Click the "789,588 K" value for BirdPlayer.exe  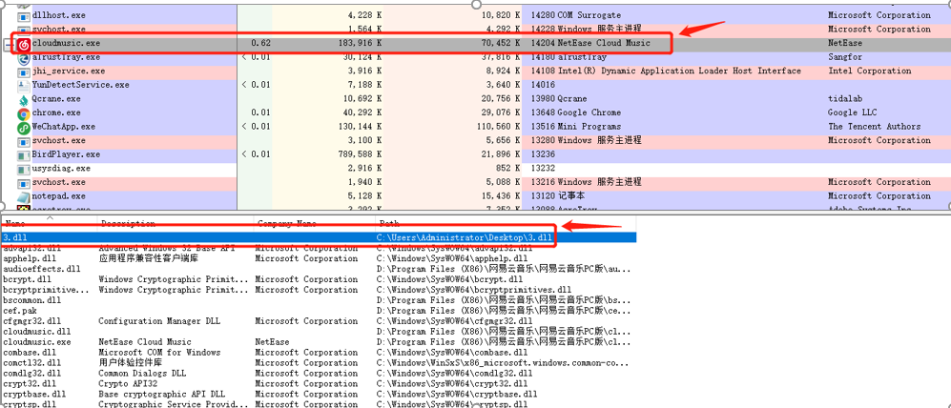pyautogui.click(x=360, y=154)
